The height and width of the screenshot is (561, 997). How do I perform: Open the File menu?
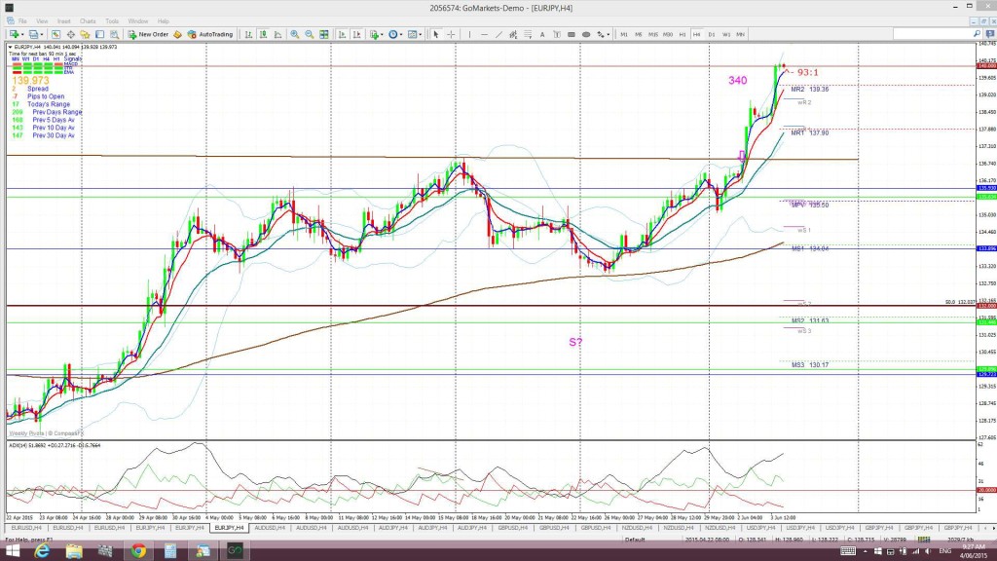22,21
